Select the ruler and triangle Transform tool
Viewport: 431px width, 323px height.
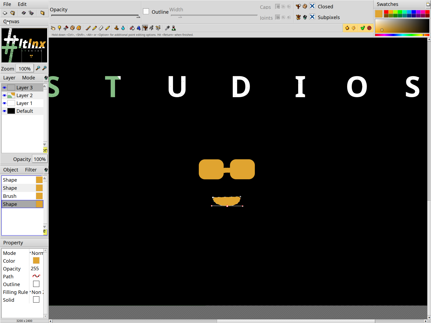[158, 28]
